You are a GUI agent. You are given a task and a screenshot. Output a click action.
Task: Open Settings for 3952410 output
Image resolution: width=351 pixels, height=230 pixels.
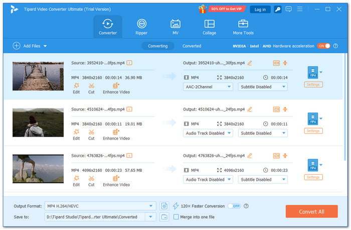(313, 84)
